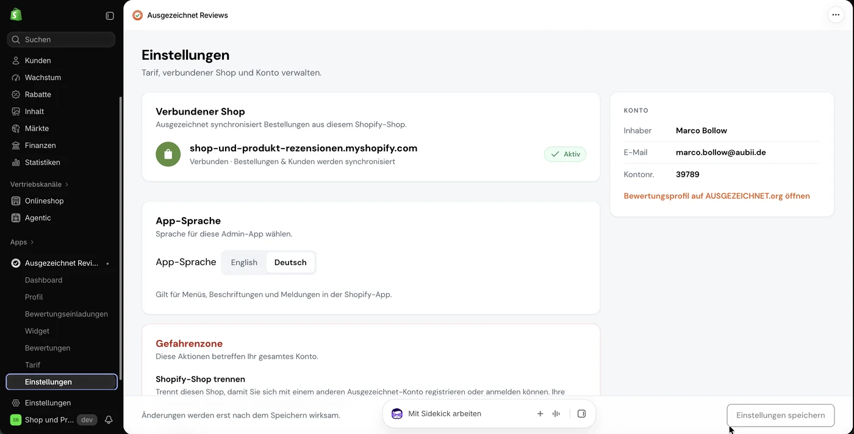
Task: Open the Widget page
Action: coord(37,331)
